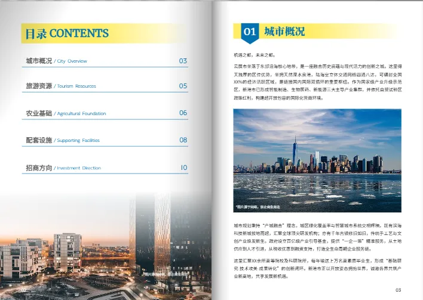Click page number 05 in contents list

pos(183,86)
